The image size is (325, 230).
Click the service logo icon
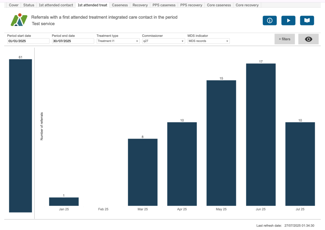19,20
